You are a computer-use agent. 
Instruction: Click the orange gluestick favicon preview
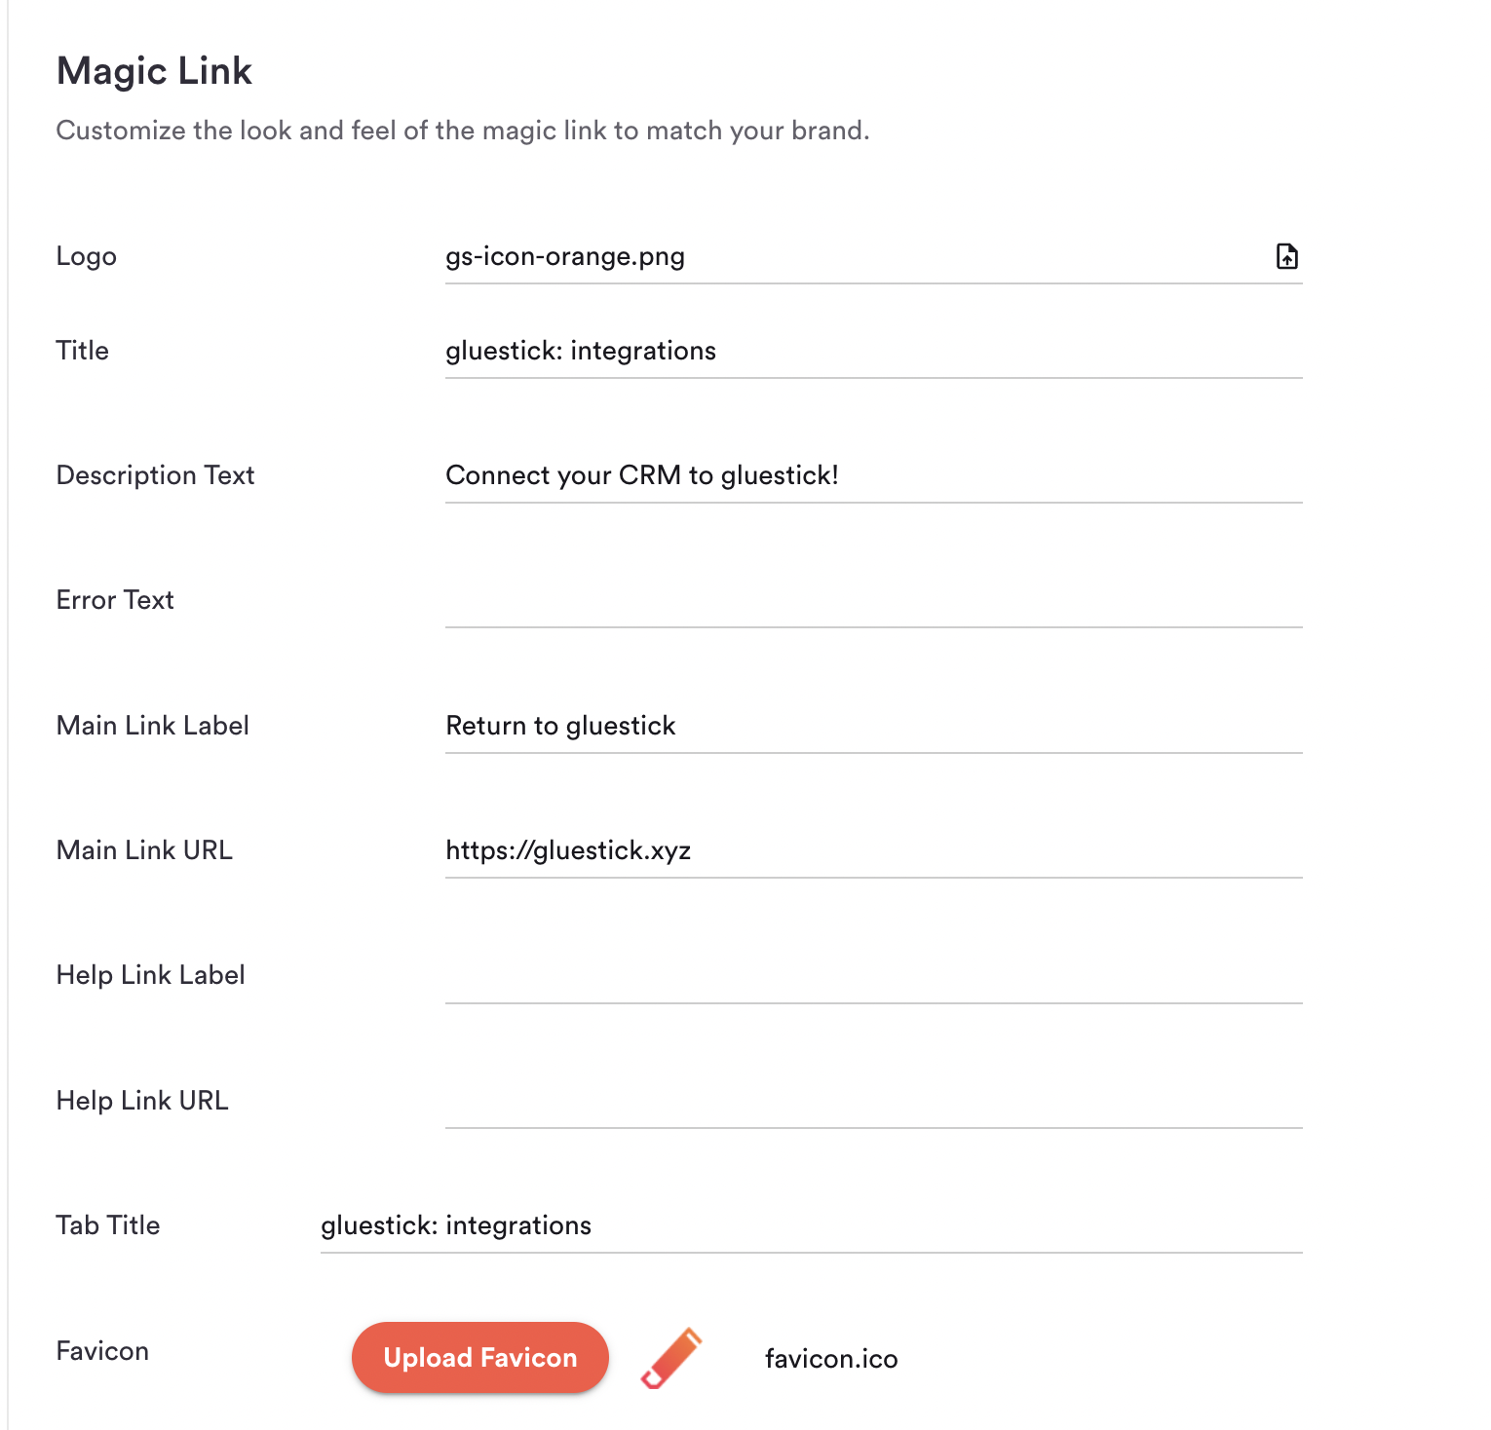(671, 1357)
